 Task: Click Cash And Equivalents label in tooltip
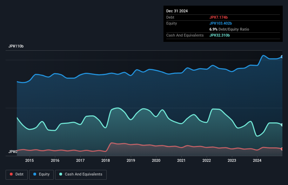pyautogui.click(x=185, y=35)
